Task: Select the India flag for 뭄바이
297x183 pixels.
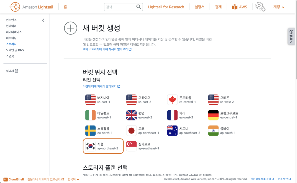Action: pos(213,131)
